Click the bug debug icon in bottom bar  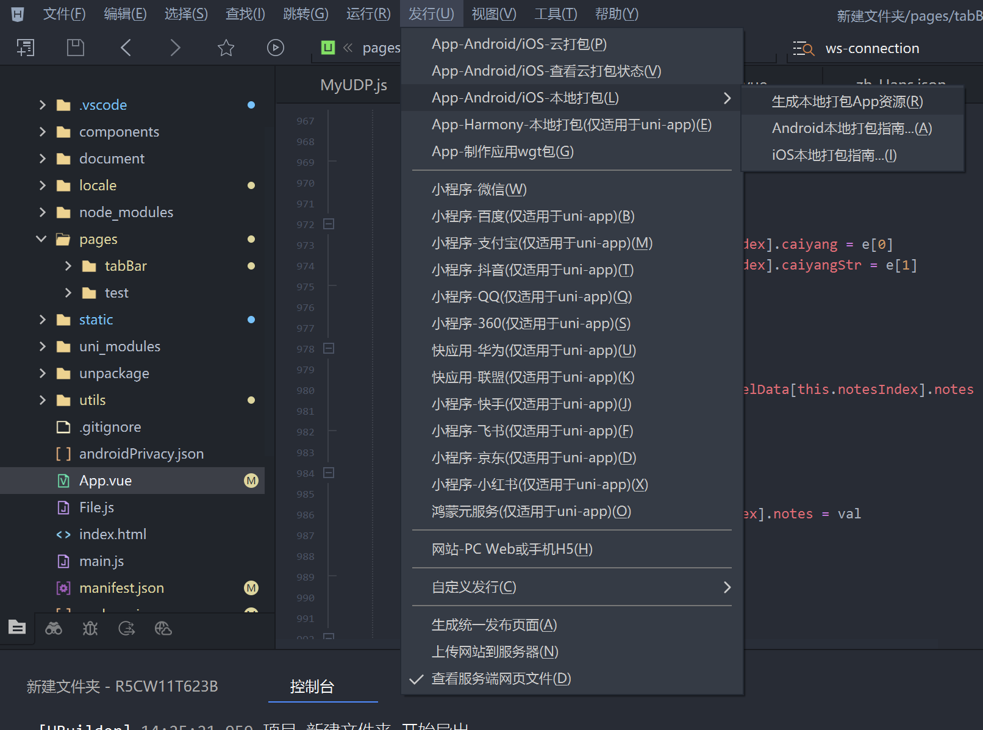90,628
